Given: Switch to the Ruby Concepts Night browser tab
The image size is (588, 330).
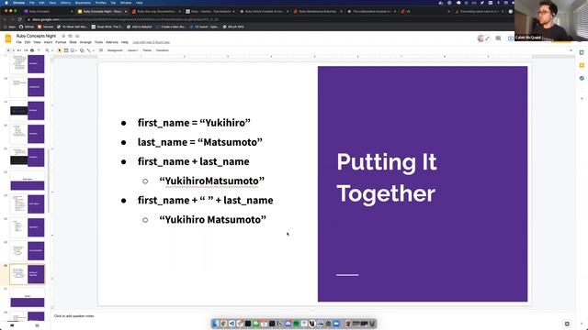Looking at the screenshot, I should [101, 12].
